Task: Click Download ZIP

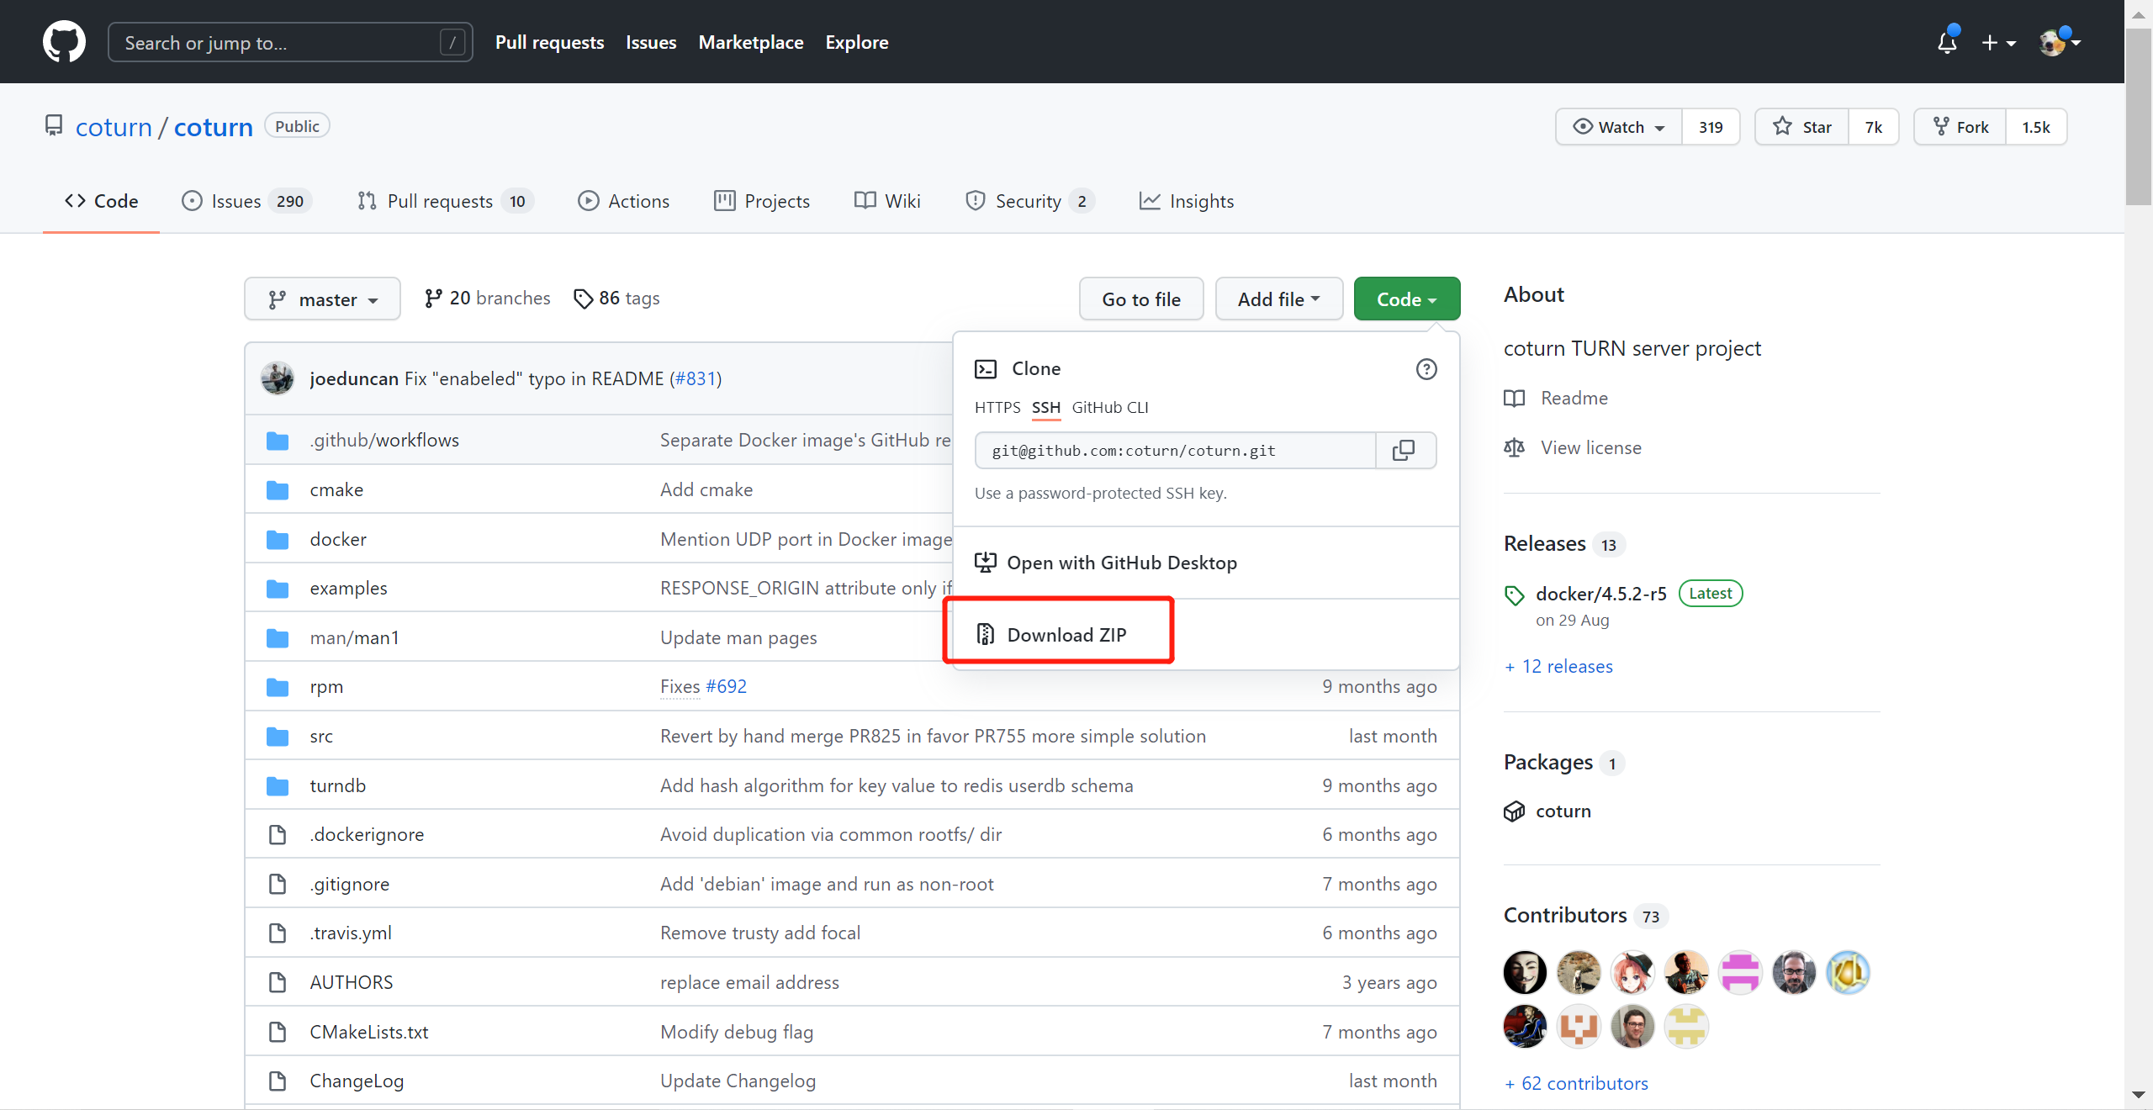Action: [1066, 635]
